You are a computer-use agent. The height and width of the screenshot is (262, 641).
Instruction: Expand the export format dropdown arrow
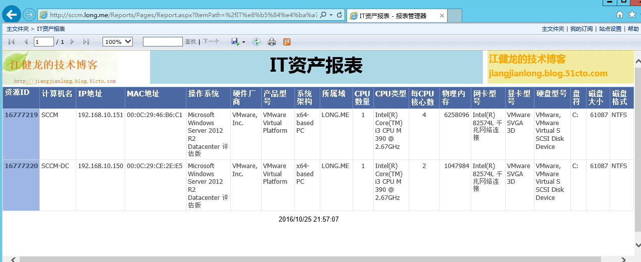pyautogui.click(x=243, y=42)
